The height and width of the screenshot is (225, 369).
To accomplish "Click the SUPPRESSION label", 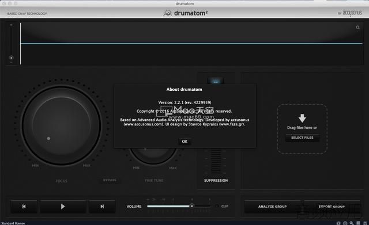I will tap(216, 180).
